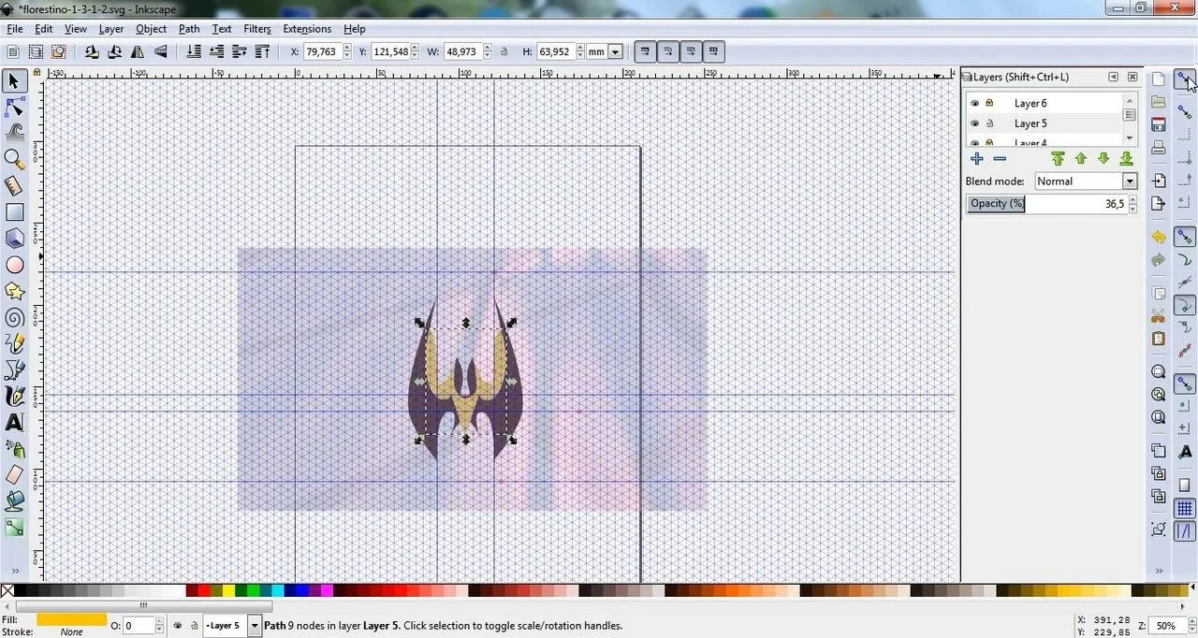Image resolution: width=1198 pixels, height=638 pixels.
Task: Raise layer to top green arrow
Action: [x=1059, y=159]
